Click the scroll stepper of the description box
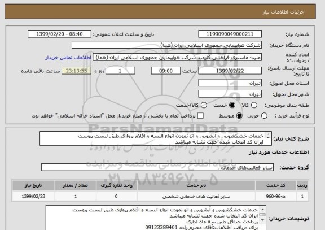Viewport: 325px width, 230px height. [x=268, y=136]
